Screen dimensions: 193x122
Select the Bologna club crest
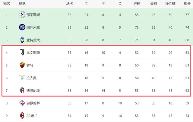22,90
